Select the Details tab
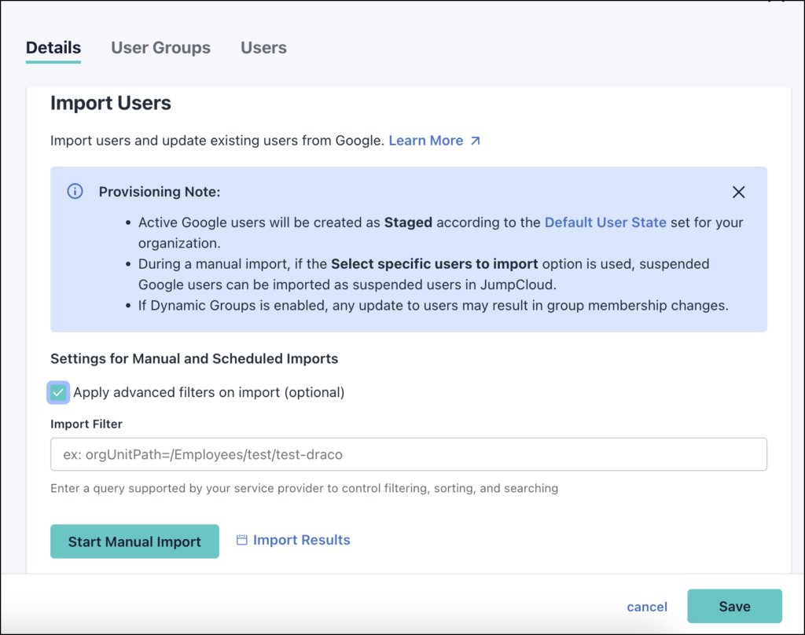This screenshot has width=805, height=635. [53, 48]
